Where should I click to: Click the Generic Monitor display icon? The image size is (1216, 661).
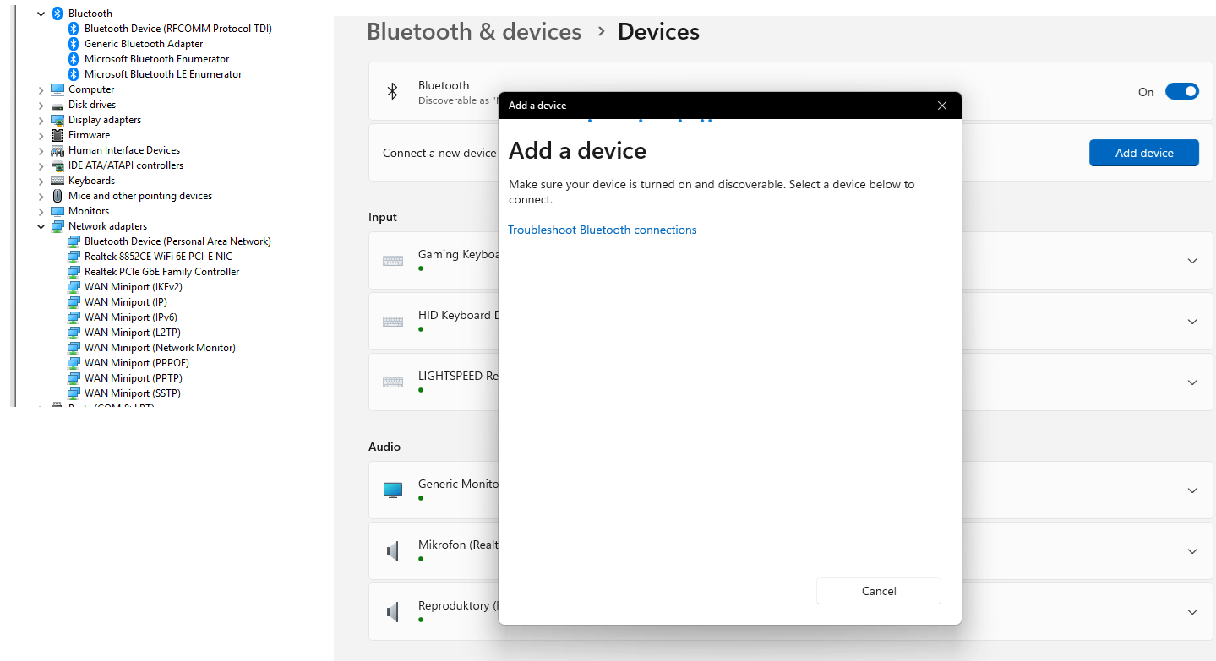click(x=393, y=490)
